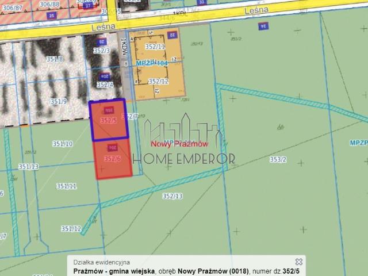368x276 pixels.
Task: Click parcel label 306/87
Action: coord(12,8)
